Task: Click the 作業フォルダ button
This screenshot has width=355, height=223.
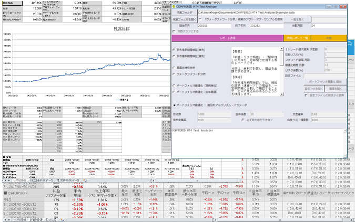Action: (185, 13)
